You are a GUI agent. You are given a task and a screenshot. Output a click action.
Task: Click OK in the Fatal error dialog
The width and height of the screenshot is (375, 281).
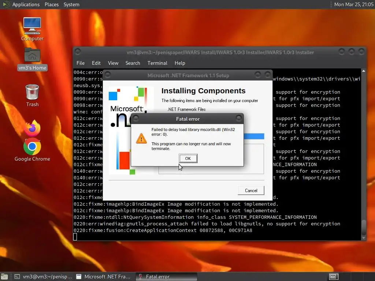[x=188, y=158]
